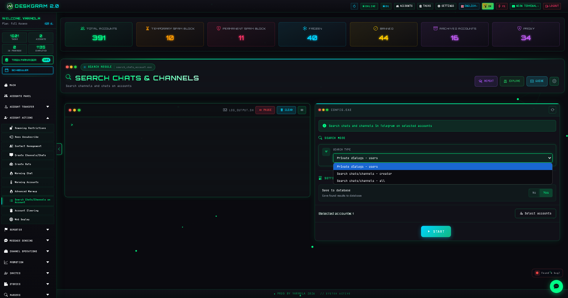This screenshot has width=568, height=298.
Task: Toggle the FX effects button
Action: [x=502, y=6]
